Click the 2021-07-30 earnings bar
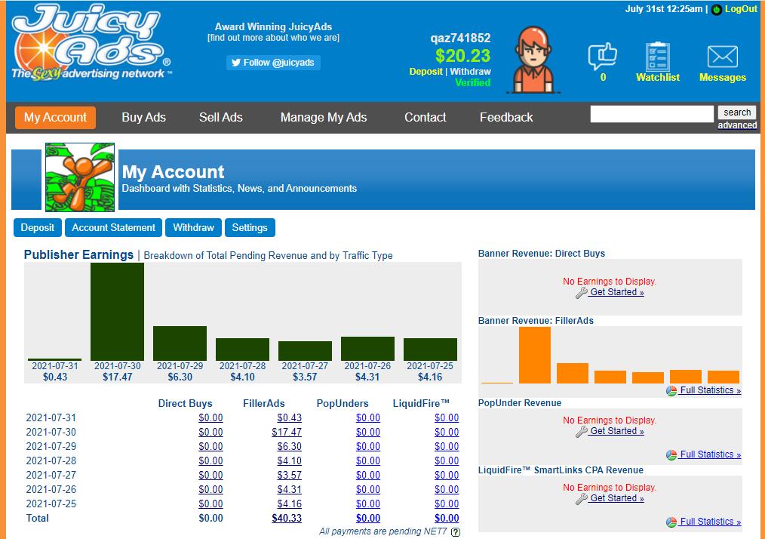This screenshot has width=765, height=539. [x=117, y=312]
